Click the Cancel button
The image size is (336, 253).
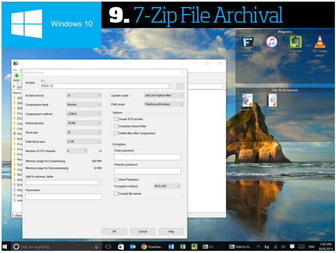142,231
